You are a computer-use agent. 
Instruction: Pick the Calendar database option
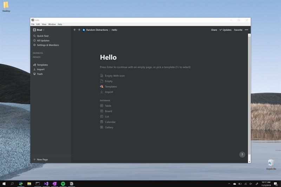(110, 122)
